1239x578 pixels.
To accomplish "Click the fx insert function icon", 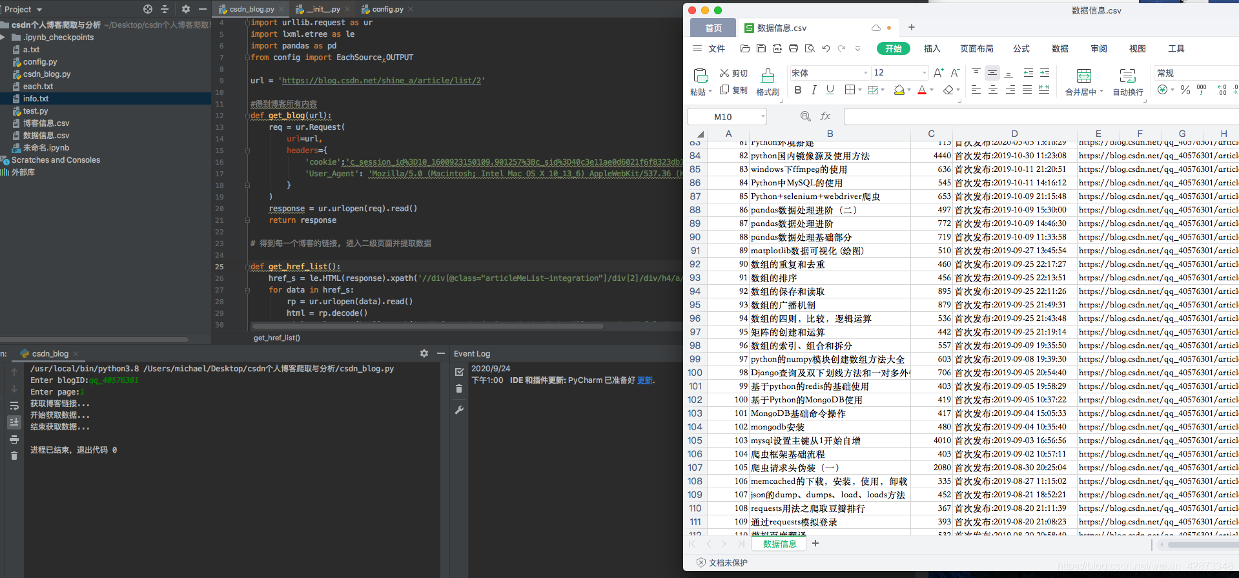I will [825, 116].
